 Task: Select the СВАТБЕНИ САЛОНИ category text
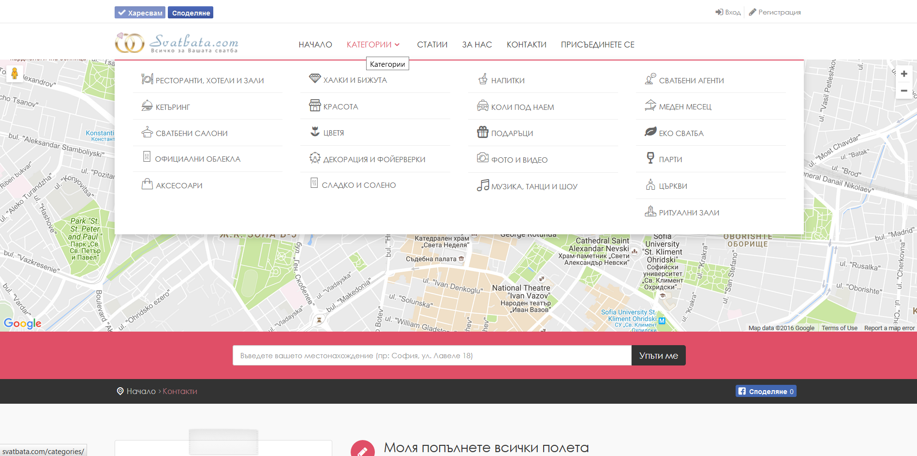[x=192, y=133]
